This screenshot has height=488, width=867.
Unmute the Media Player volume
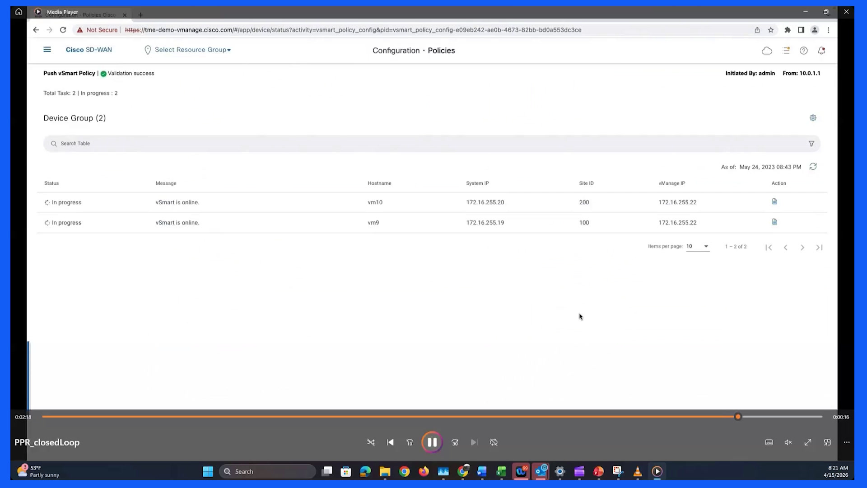point(788,442)
